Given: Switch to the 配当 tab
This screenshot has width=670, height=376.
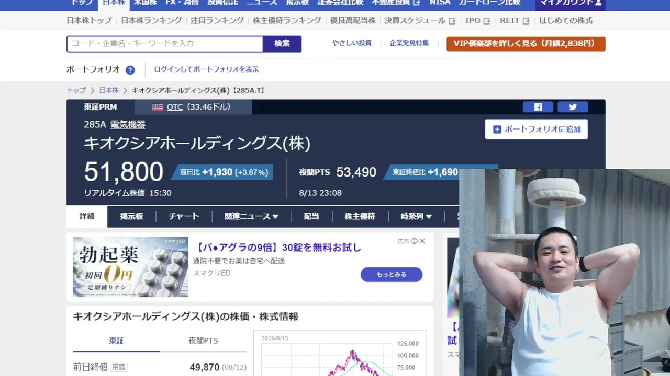Looking at the screenshot, I should (311, 216).
